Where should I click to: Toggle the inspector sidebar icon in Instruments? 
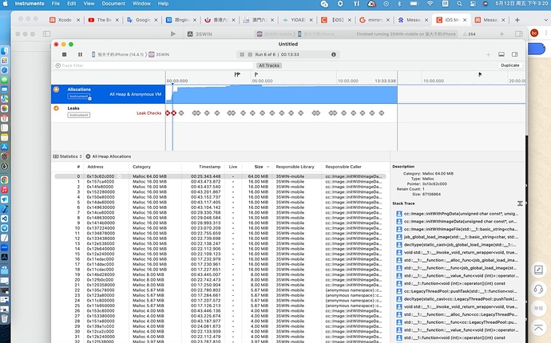click(515, 54)
